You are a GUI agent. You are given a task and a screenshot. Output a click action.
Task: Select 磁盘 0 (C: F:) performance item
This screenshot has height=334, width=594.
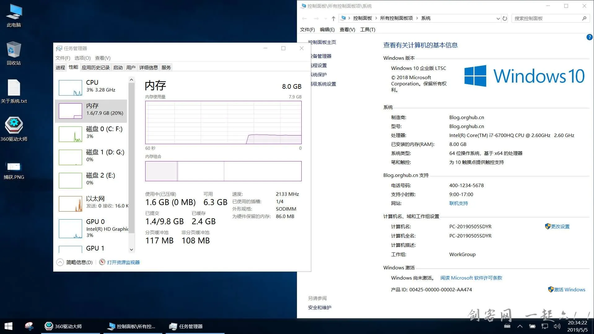91,134
